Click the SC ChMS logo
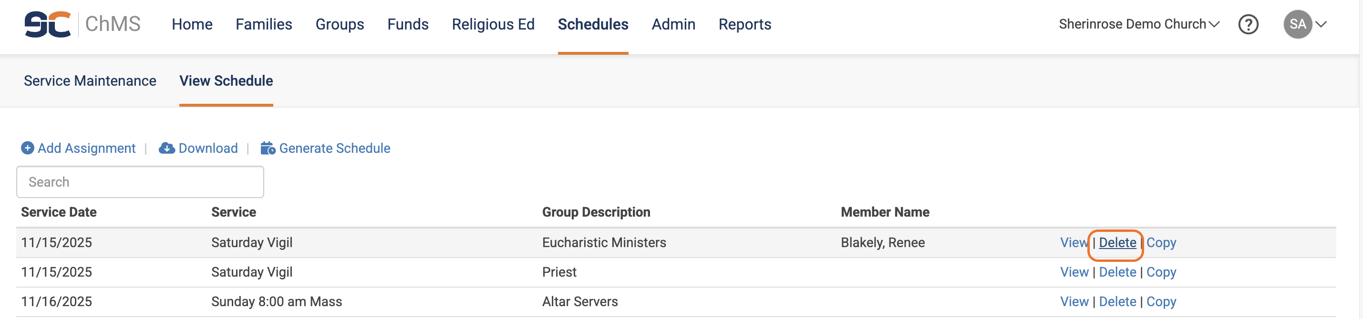Screen dimensions: 1363x319 tap(82, 24)
